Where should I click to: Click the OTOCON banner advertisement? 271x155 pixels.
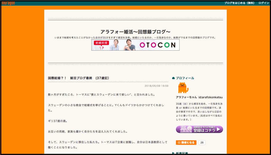(135, 45)
